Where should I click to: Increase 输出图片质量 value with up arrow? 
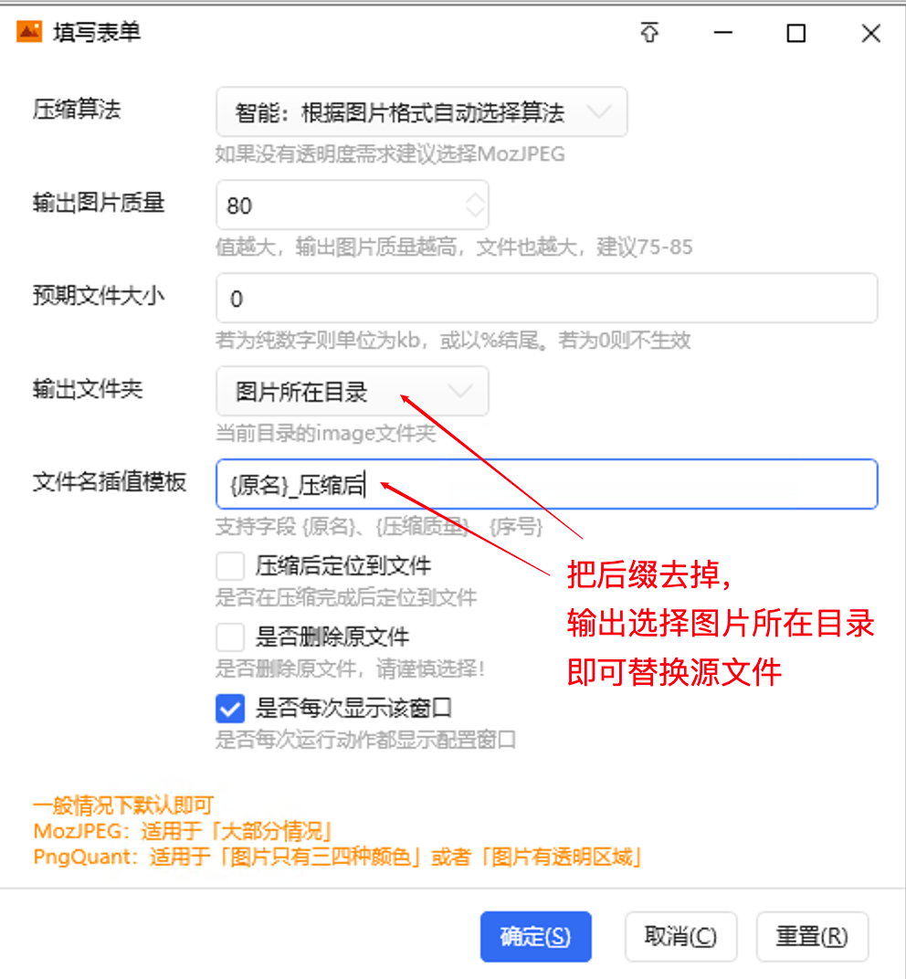(x=475, y=197)
